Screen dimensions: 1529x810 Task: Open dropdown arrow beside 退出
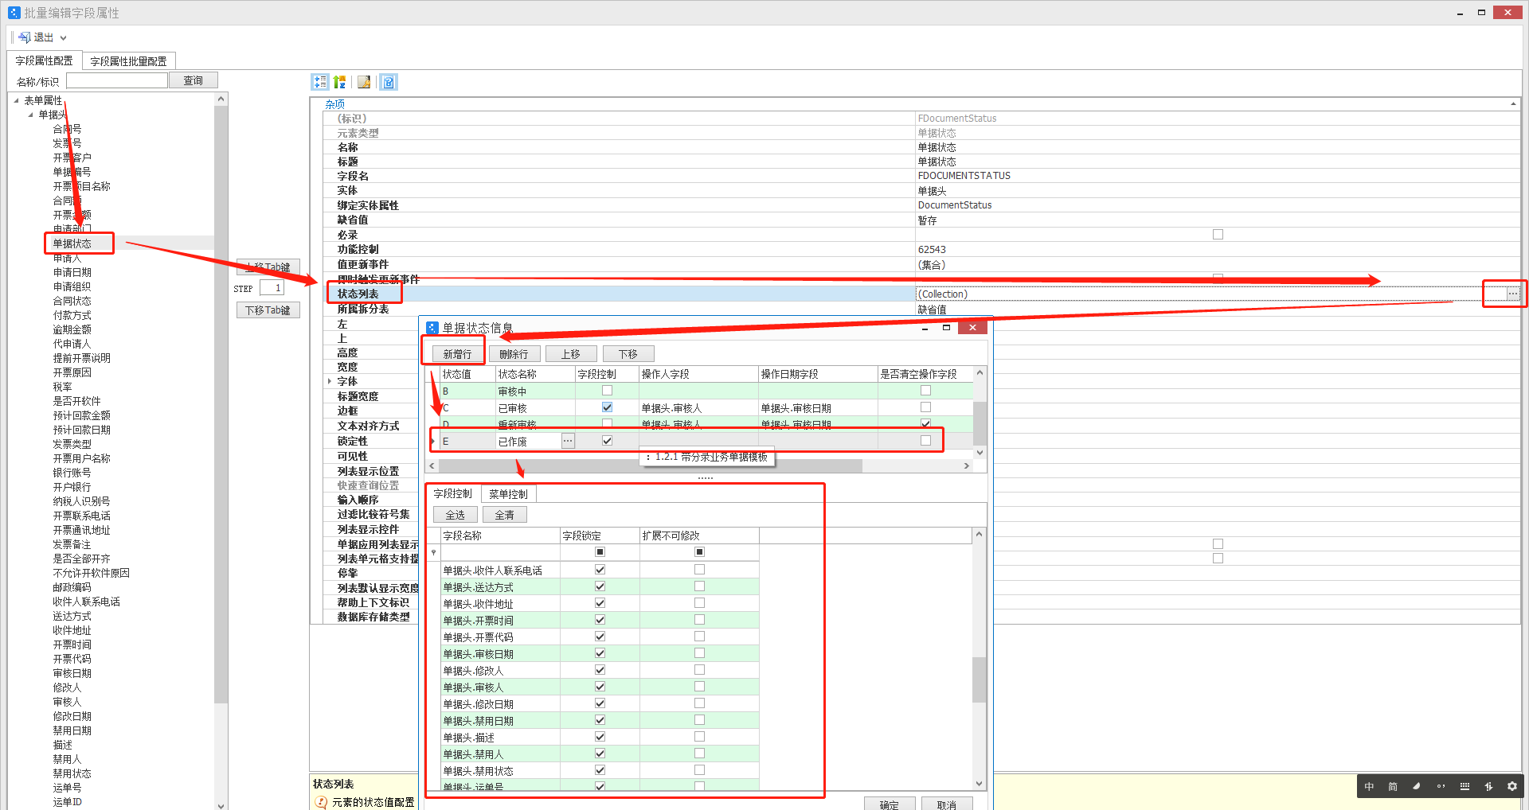click(x=63, y=37)
